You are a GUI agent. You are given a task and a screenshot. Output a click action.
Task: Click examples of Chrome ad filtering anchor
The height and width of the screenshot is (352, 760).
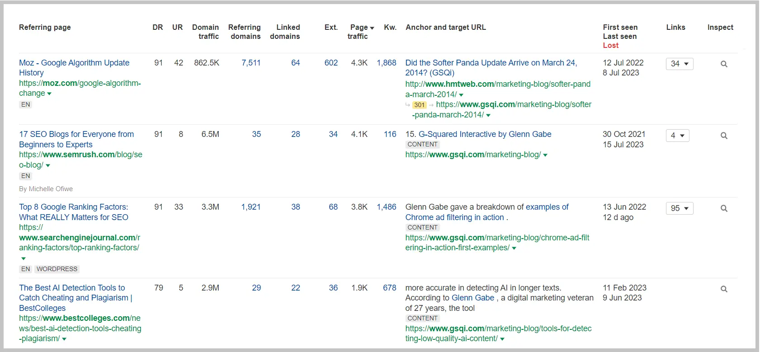tap(487, 212)
